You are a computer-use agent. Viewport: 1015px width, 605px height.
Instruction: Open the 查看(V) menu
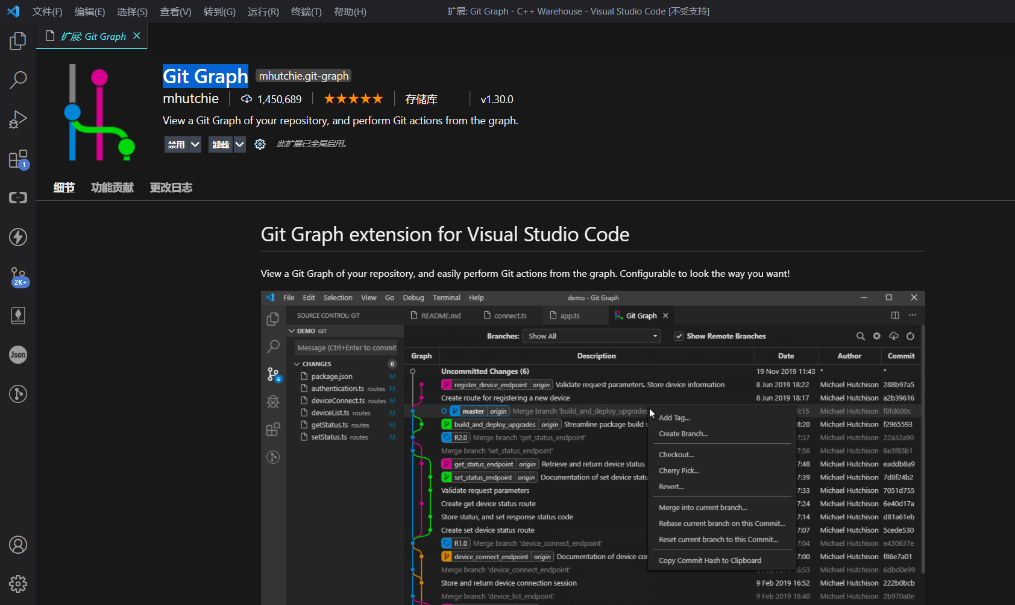click(x=175, y=11)
